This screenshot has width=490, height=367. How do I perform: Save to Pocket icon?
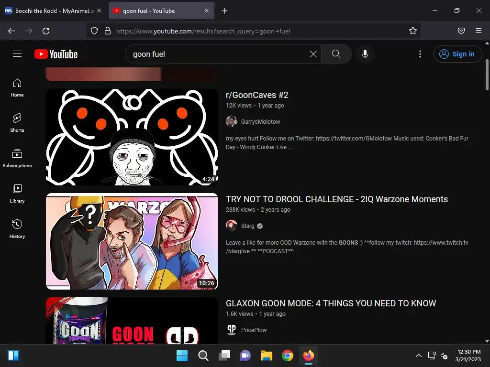coord(461,31)
